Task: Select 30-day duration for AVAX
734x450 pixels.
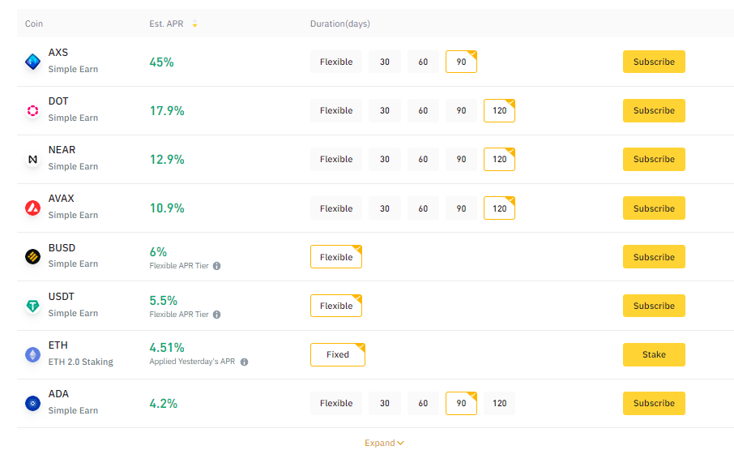Action: coord(385,208)
